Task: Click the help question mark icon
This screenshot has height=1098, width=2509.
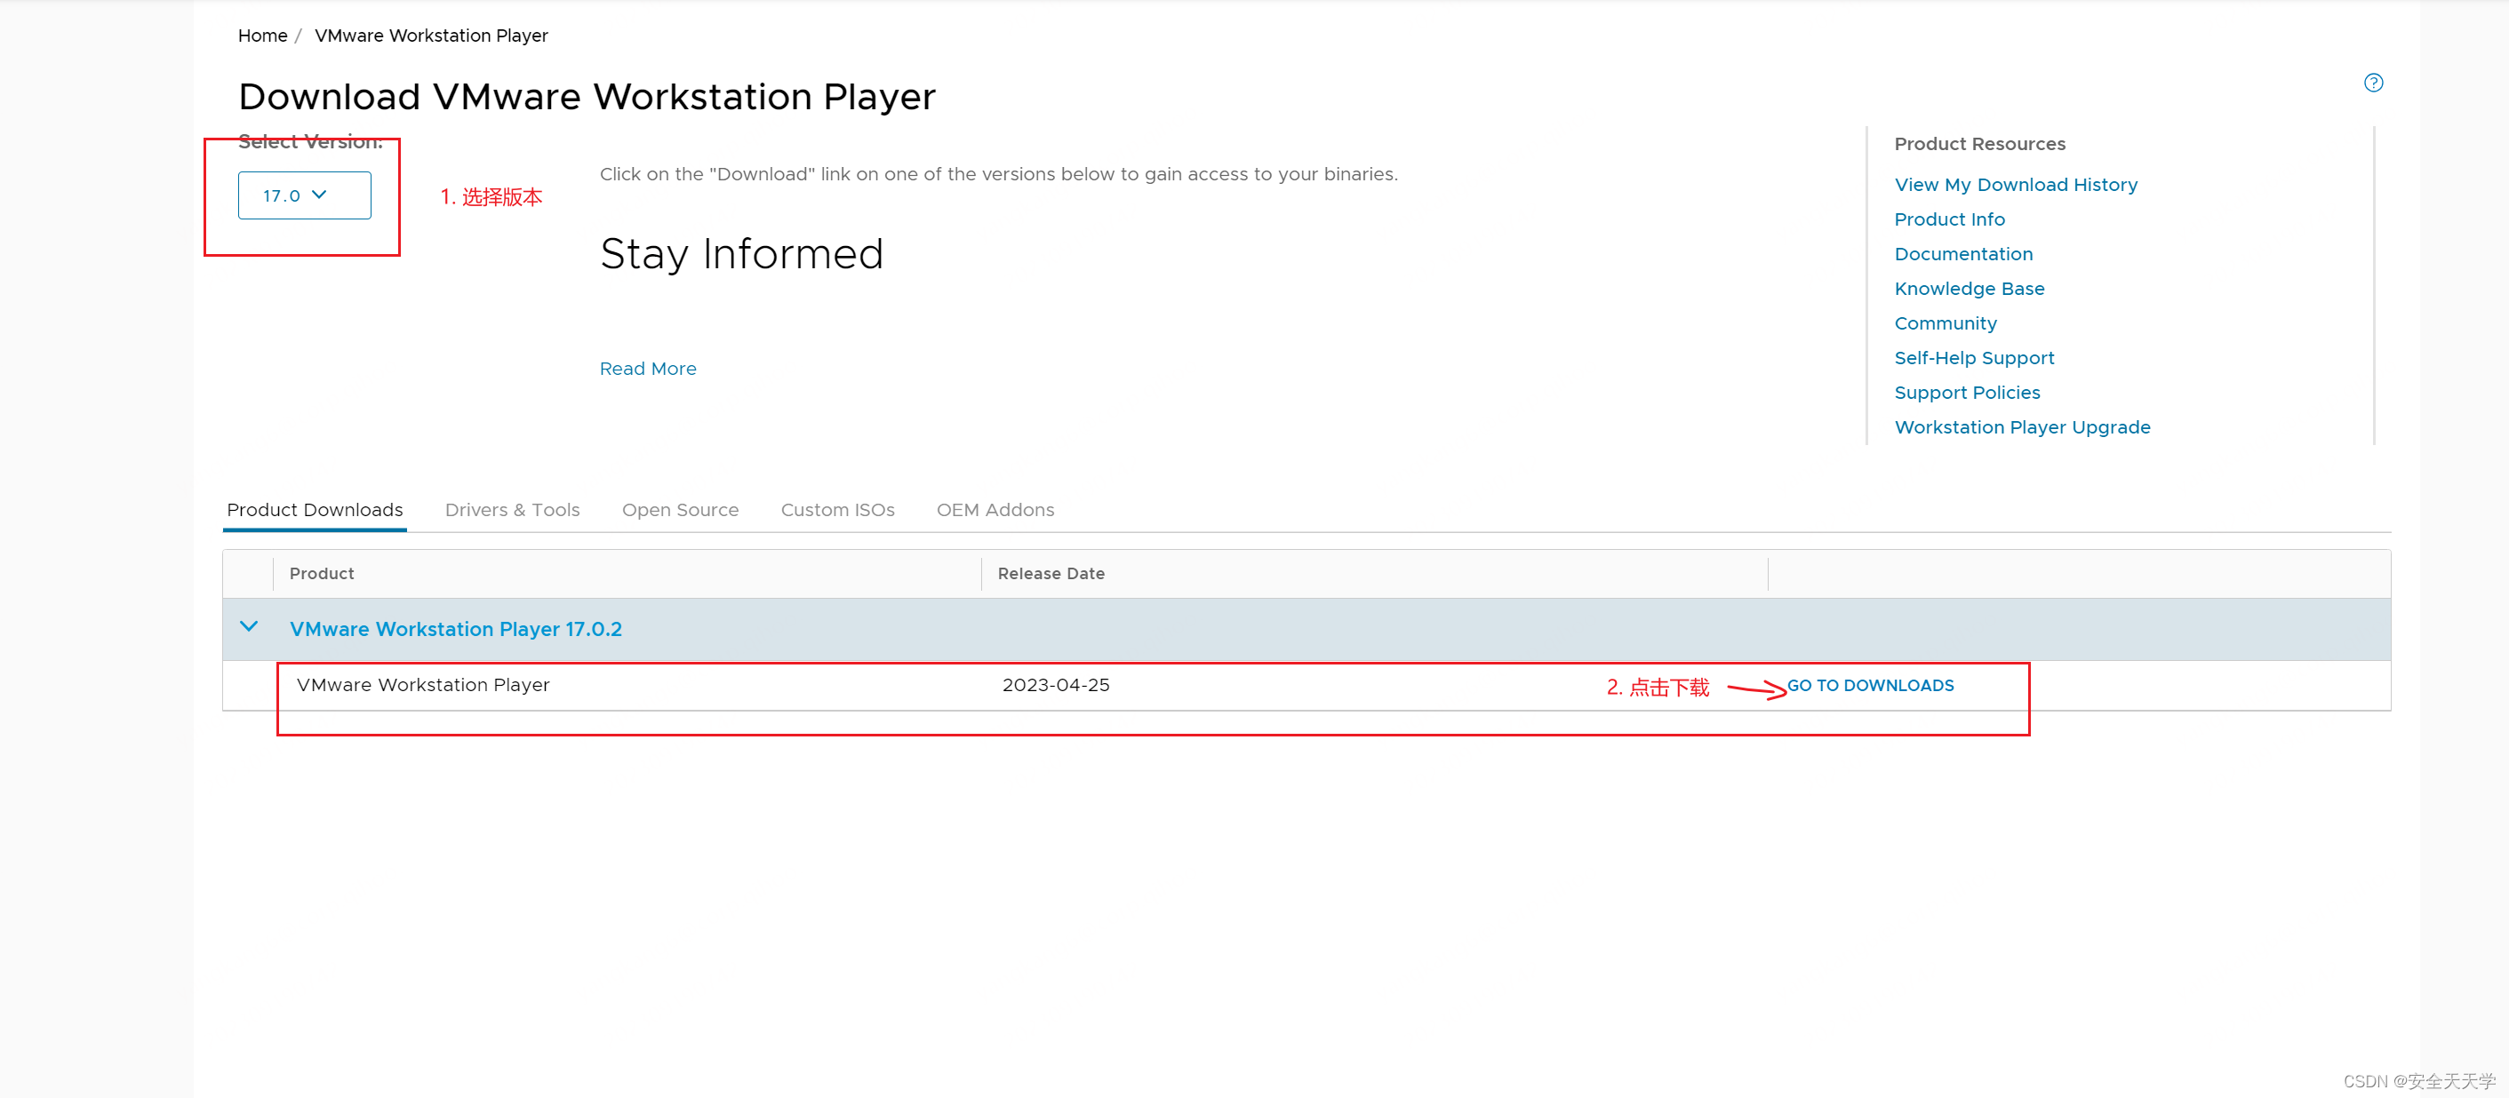Action: (x=2373, y=83)
